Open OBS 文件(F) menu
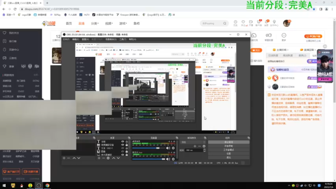Image resolution: width=336 pixels, height=189 pixels. [66, 39]
